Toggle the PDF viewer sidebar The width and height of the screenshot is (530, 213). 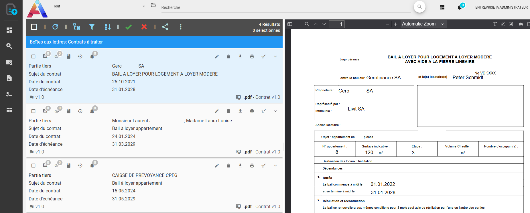(x=290, y=24)
